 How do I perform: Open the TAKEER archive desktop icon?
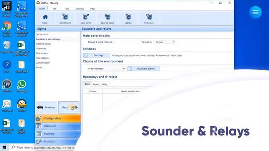click(x=21, y=127)
